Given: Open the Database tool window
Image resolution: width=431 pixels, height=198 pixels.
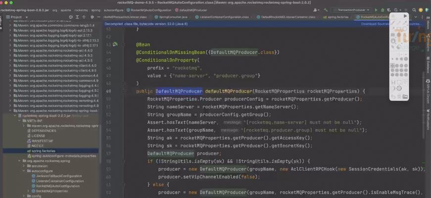Looking at the screenshot, I should [x=428, y=65].
